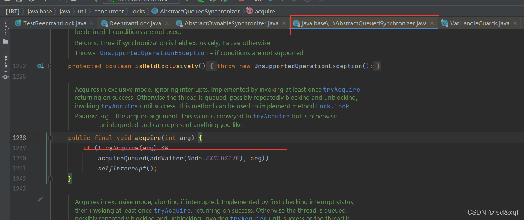Click the selfInterrupt call on line 1241
The image size is (524, 220).
[x=122, y=168]
